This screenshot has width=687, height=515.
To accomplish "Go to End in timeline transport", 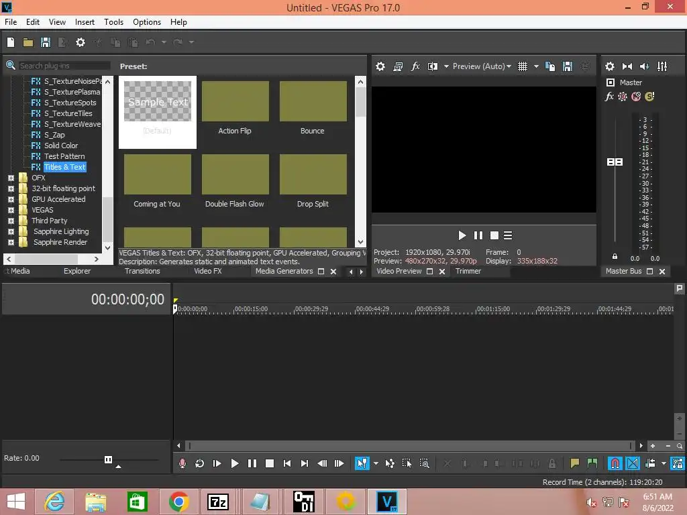I will point(305,463).
